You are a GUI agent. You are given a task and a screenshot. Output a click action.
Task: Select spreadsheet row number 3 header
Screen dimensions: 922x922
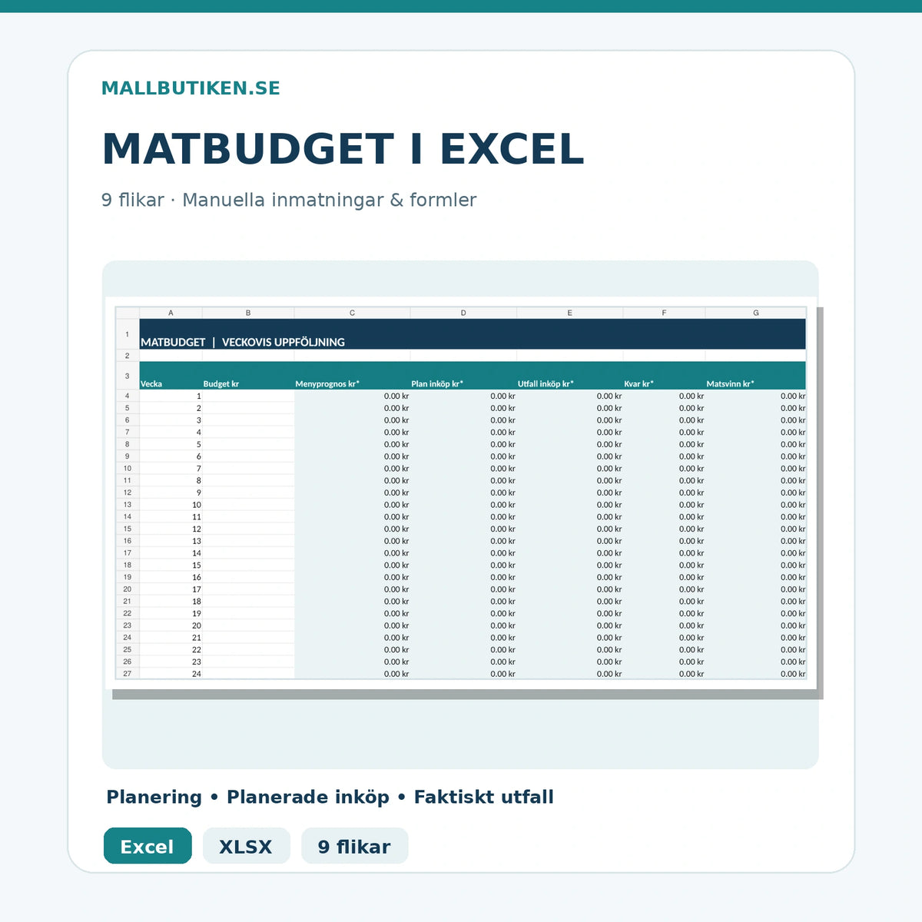(128, 376)
